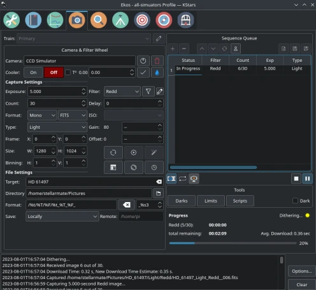Pause the running capture sequence
This screenshot has width=316, height=290.
click(x=307, y=178)
